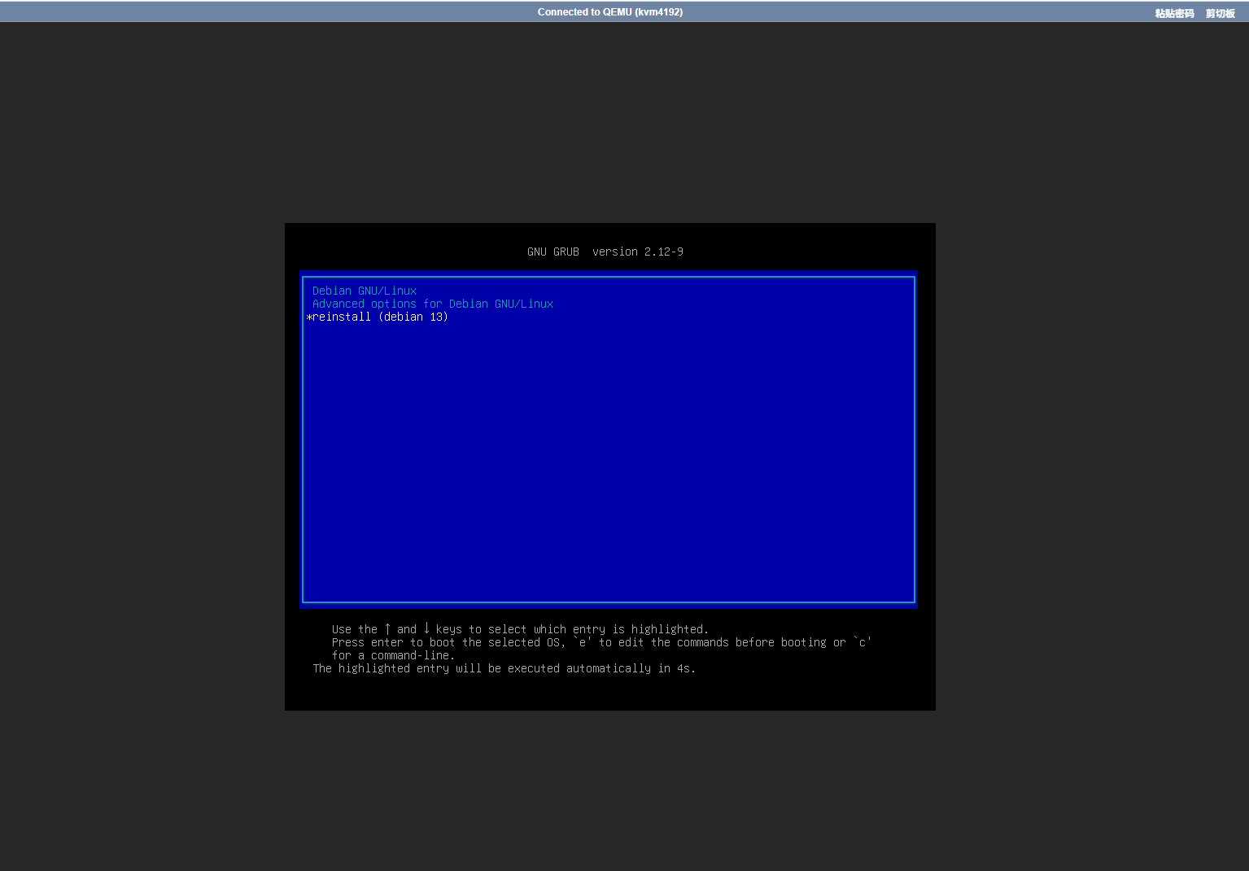
Task: Click the highlighted reinstall (debian 13) entry
Action: pyautogui.click(x=380, y=317)
